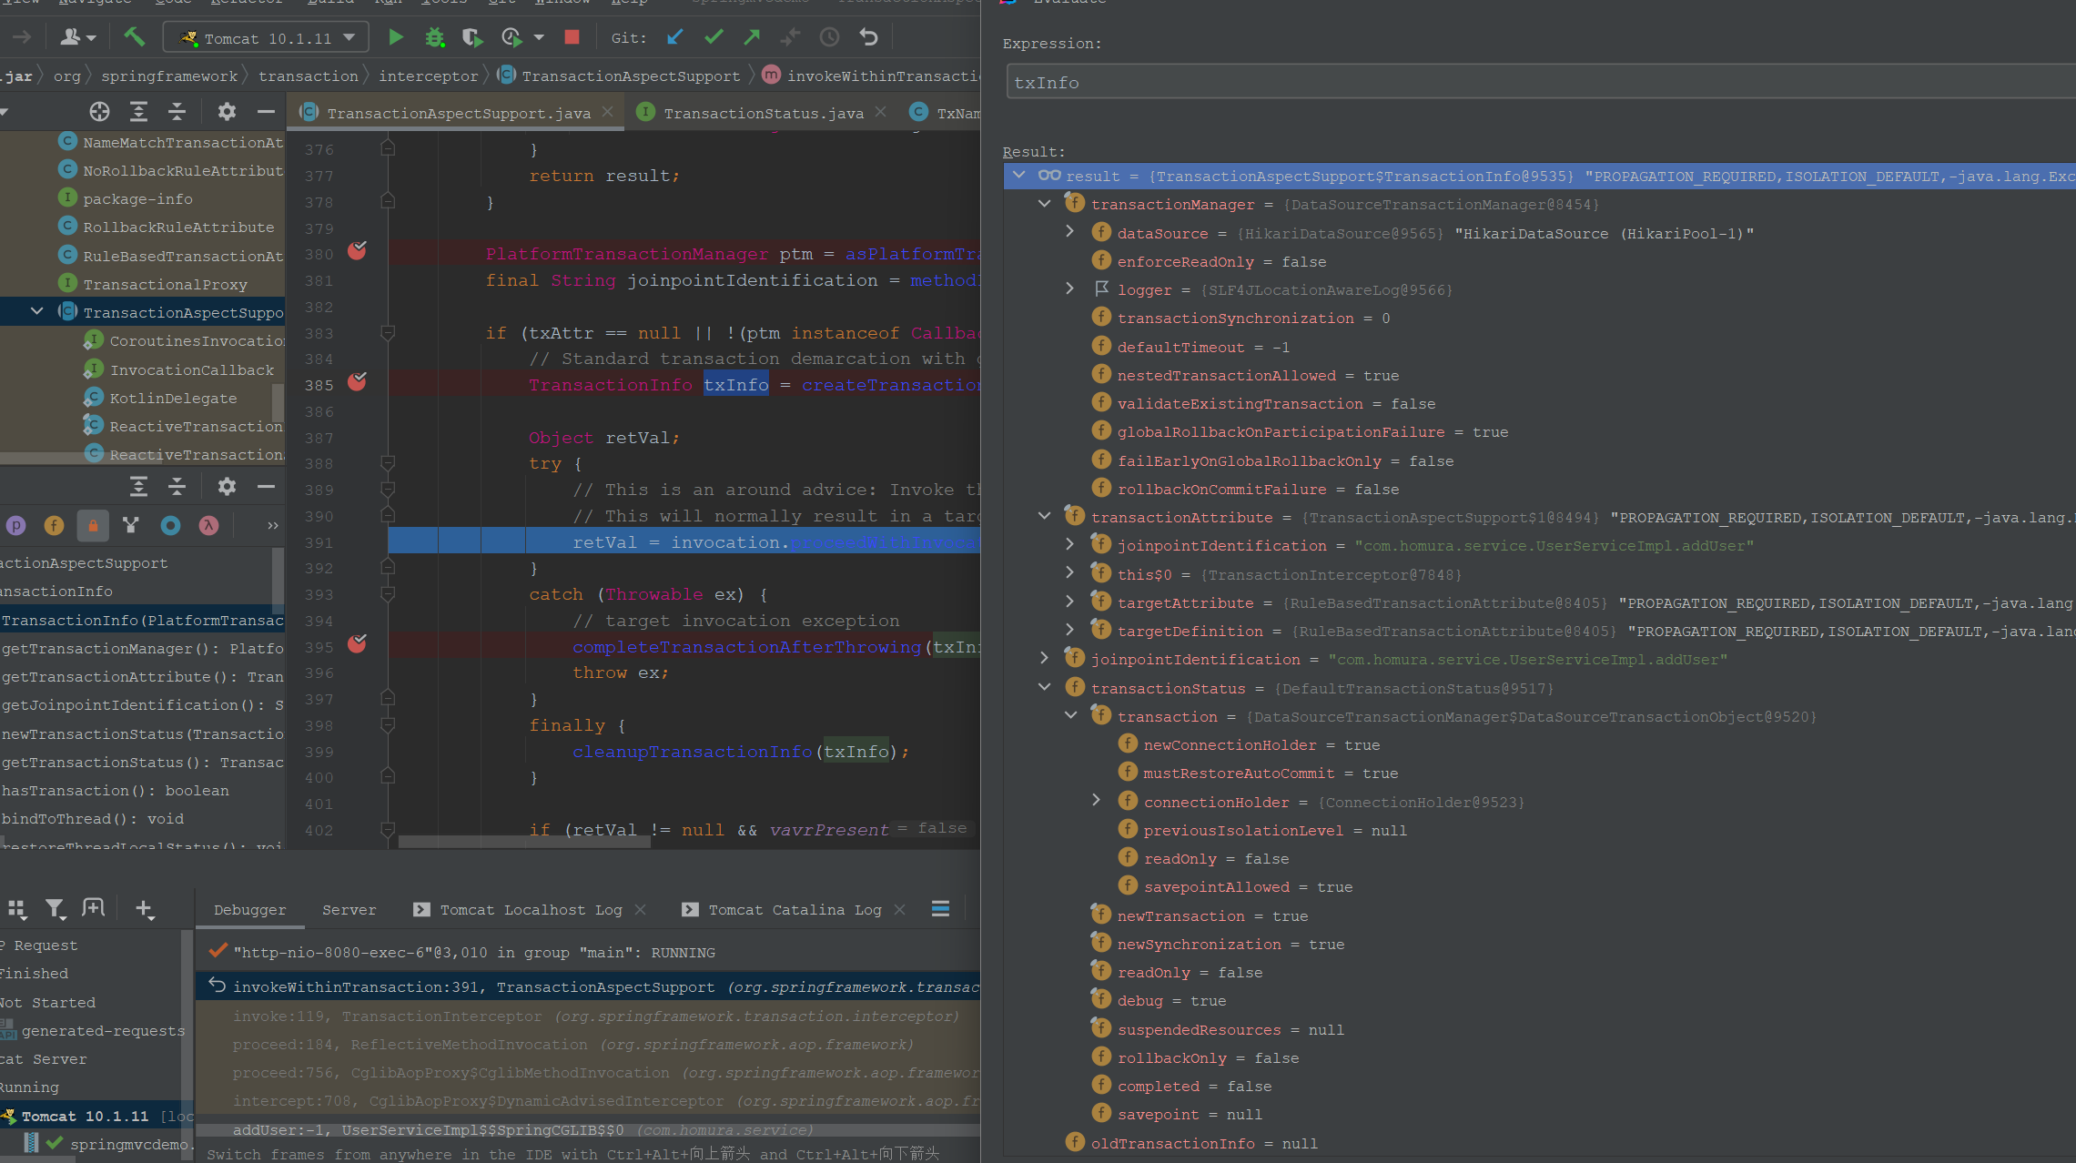Switch to TransactionStatus.java tab
Screen dimensions: 2076x1163
click(763, 113)
